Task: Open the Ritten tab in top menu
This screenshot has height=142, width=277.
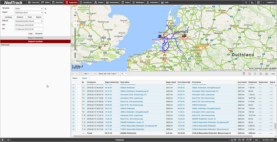Action: (45, 2)
